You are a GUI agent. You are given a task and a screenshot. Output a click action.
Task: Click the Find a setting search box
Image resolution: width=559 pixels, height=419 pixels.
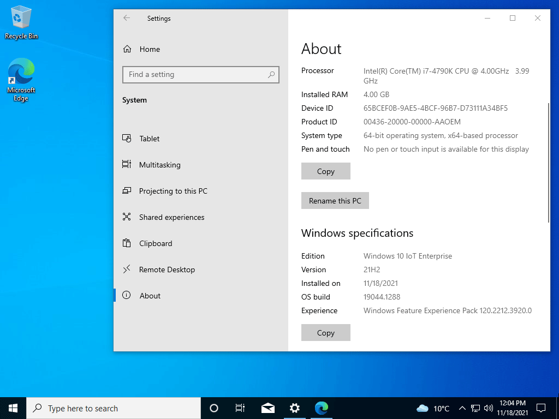pyautogui.click(x=201, y=74)
